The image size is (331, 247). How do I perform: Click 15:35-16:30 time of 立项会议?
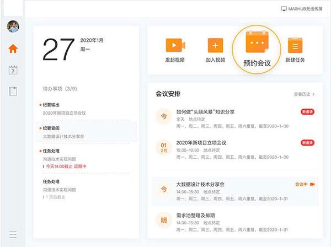pos(188,150)
